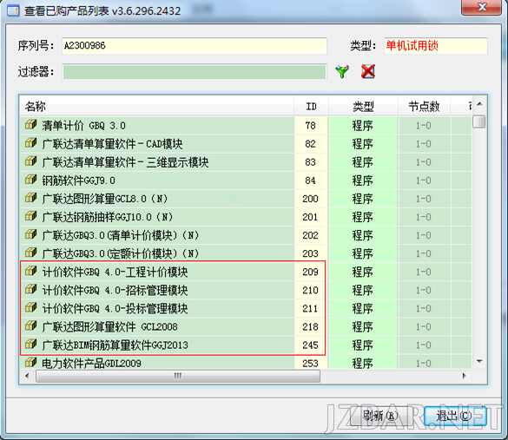Select row 钢筋软件GGJ9.0
The image size is (508, 440).
(x=246, y=180)
